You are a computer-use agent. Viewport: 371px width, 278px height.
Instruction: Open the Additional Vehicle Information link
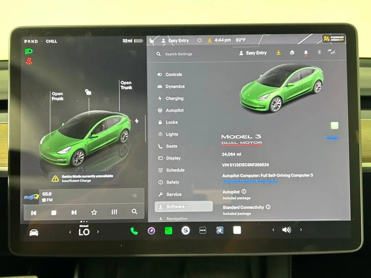tap(250, 181)
